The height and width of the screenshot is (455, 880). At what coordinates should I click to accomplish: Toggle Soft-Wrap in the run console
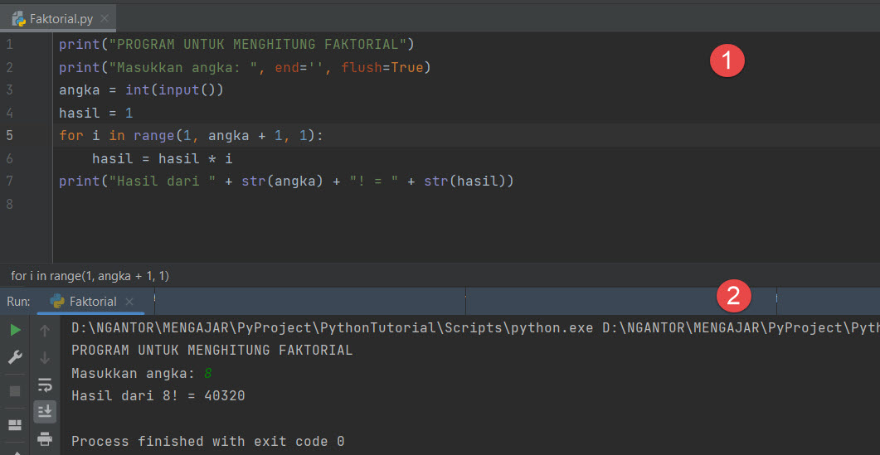tap(45, 385)
